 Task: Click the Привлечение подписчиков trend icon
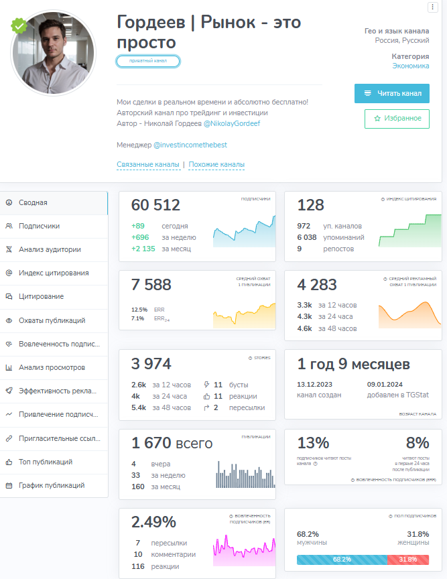(x=9, y=414)
